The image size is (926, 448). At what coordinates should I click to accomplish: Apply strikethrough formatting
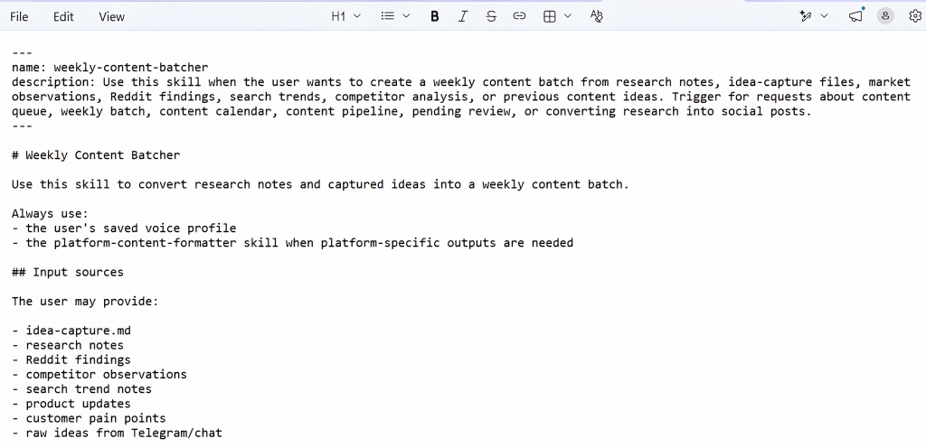(x=491, y=16)
